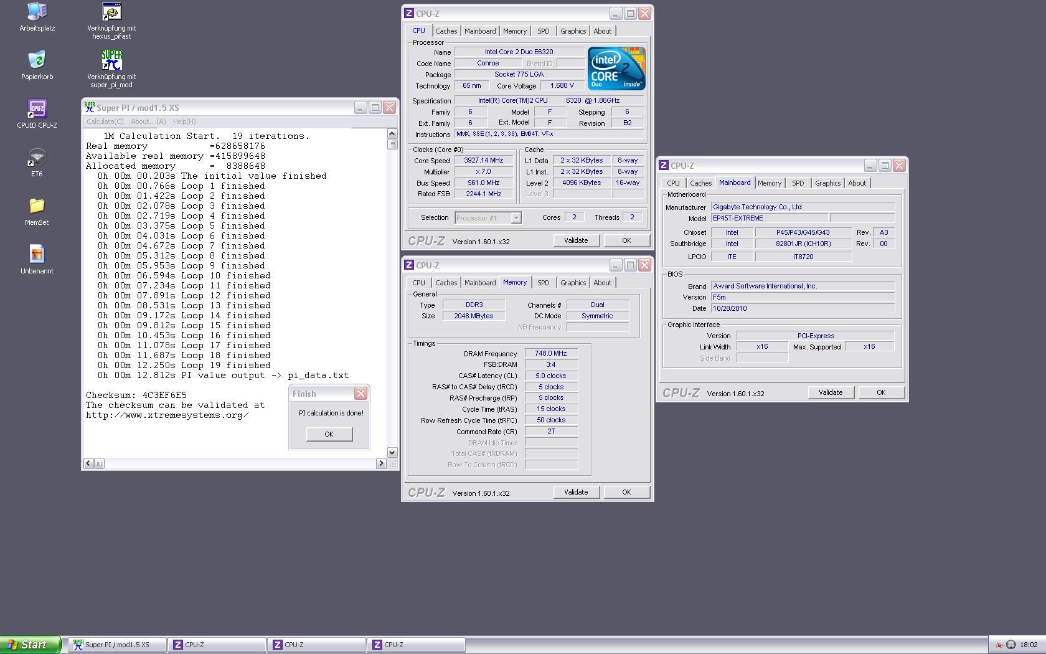Screen dimensions: 1046x654
Task: Open CPU tab in CPU-Z Memory window
Action: 418,283
